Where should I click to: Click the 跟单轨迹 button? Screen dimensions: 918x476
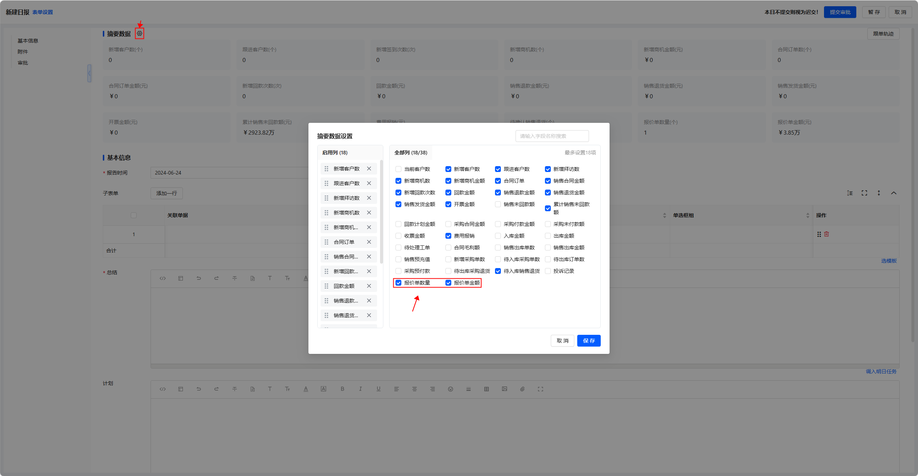click(883, 34)
